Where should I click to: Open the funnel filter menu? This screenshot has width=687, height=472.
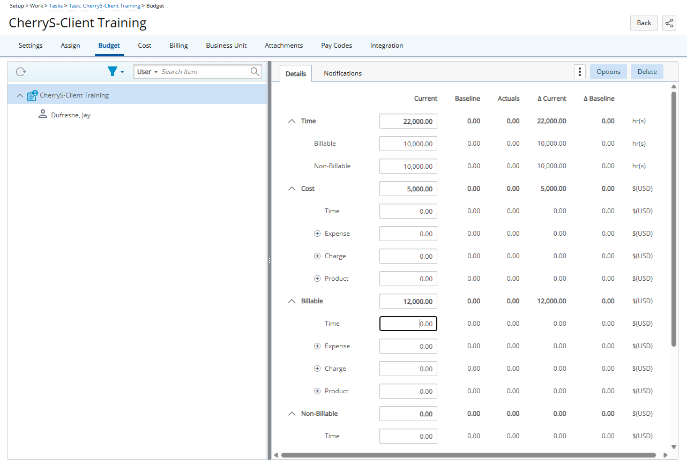click(115, 71)
